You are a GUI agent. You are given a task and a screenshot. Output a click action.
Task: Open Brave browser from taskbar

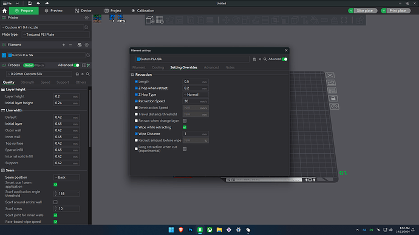[180, 230]
